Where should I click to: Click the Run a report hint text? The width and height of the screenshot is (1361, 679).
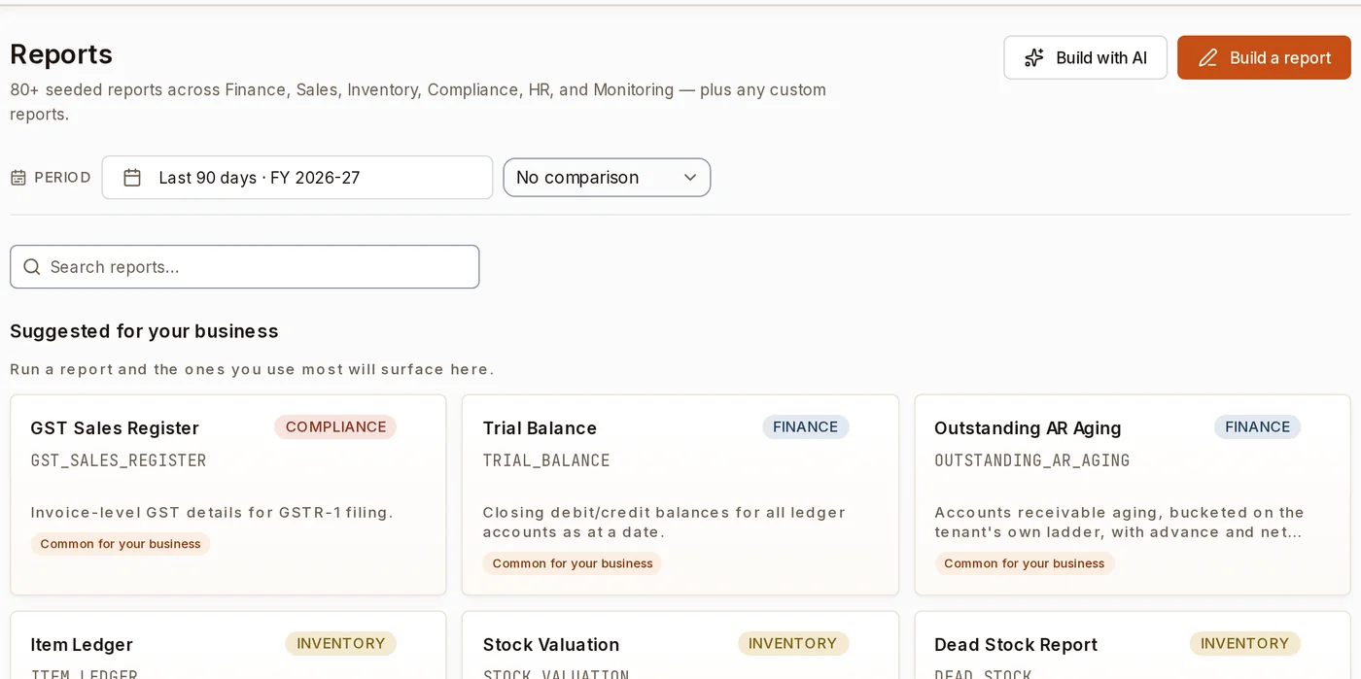tap(252, 370)
